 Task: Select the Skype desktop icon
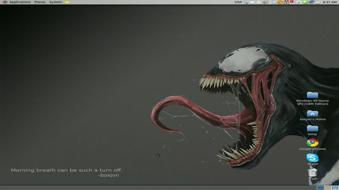click(x=313, y=159)
